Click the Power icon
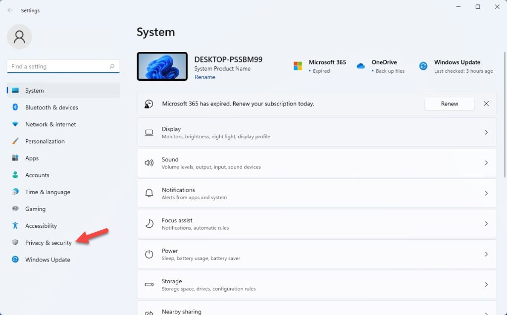This screenshot has width=507, height=315. pyautogui.click(x=149, y=254)
